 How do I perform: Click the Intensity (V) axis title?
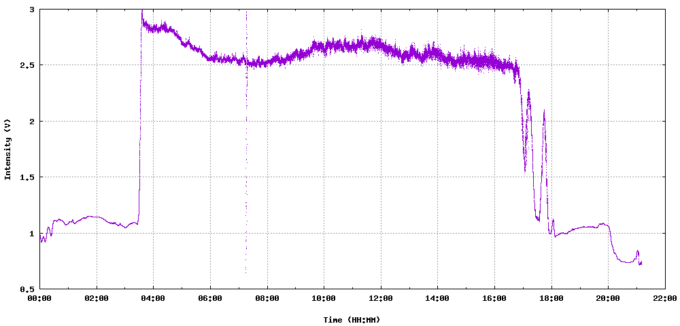[7, 149]
